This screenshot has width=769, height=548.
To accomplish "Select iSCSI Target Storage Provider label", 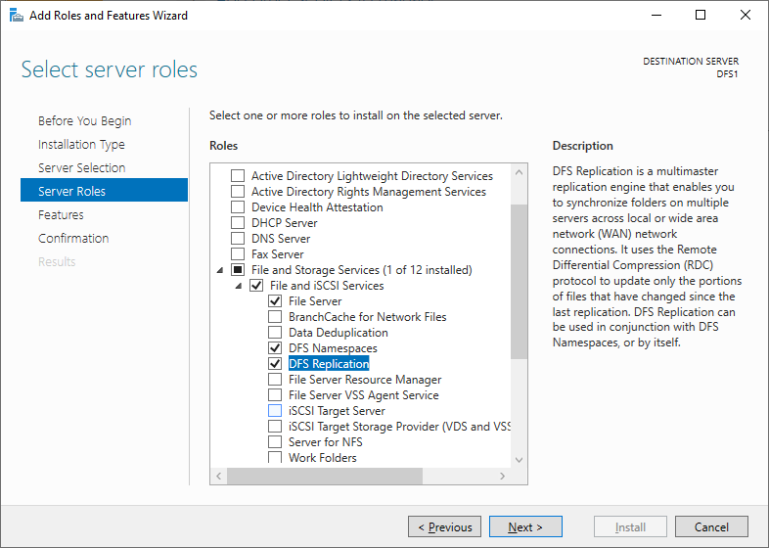I will 400,427.
